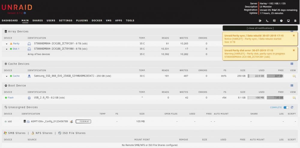The image size is (300, 148).
Task: Click the SMB Shares Windows icon
Action: coord(5,133)
